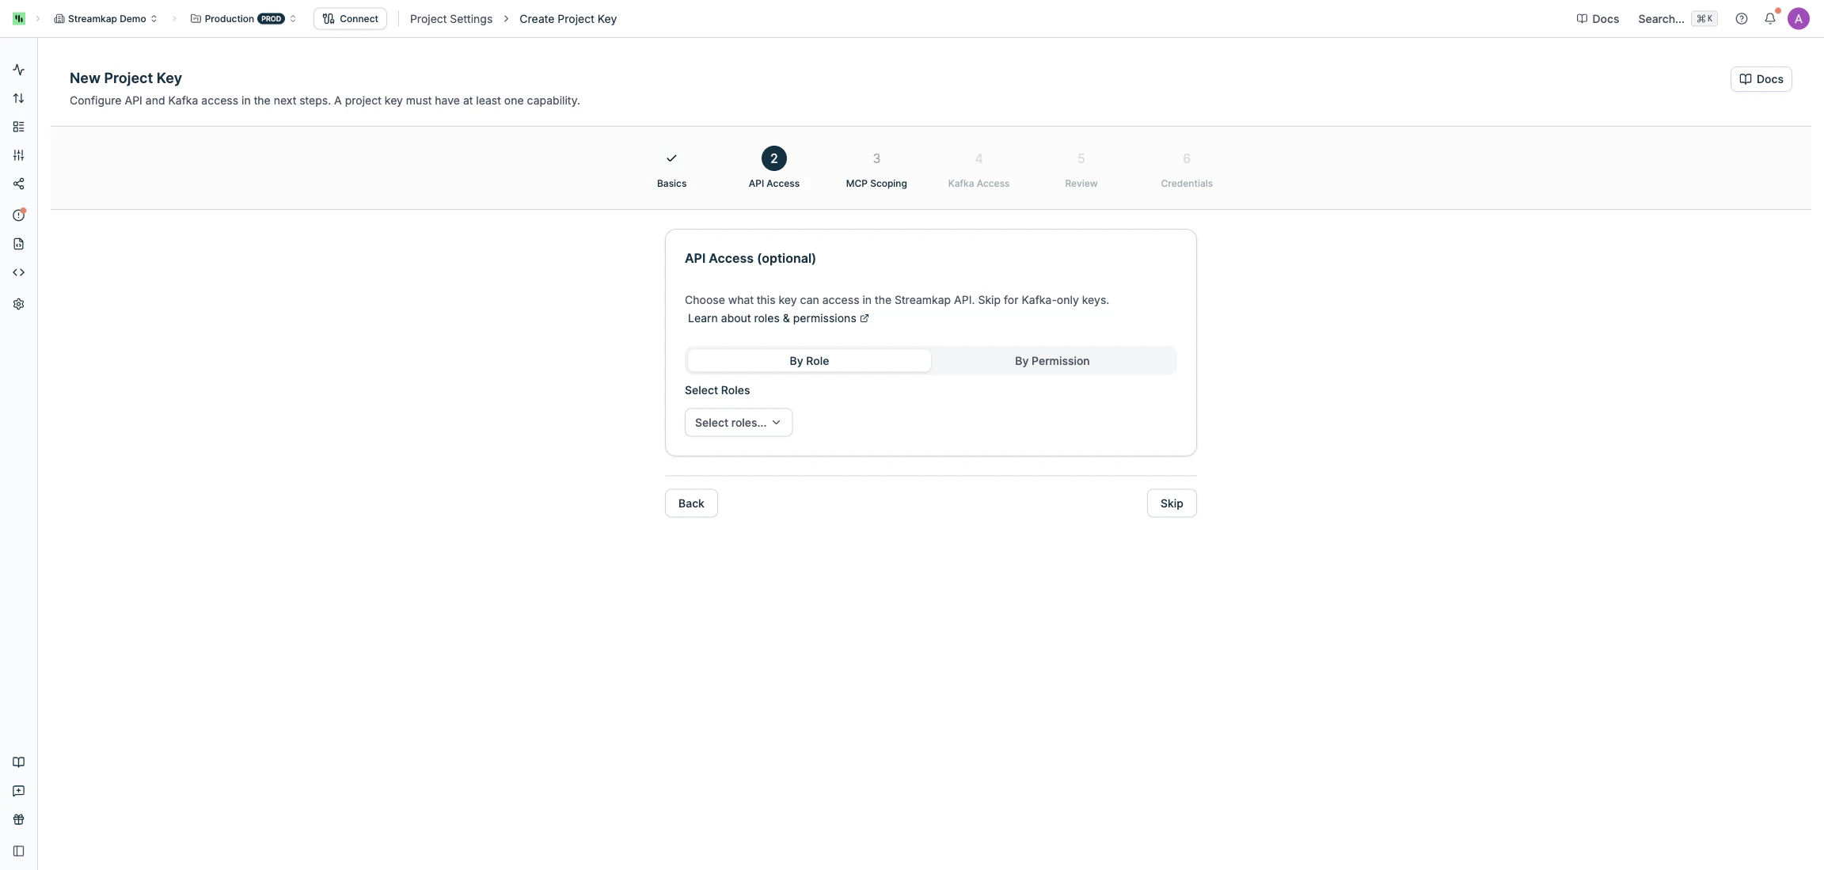1824x870 pixels.
Task: Open the Learn about roles & permissions link
Action: click(x=771, y=319)
